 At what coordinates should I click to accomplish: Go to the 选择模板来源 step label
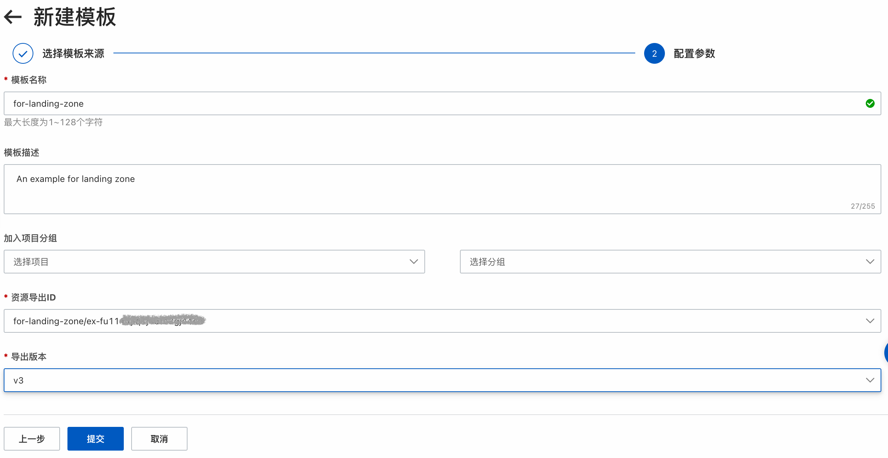coord(73,53)
